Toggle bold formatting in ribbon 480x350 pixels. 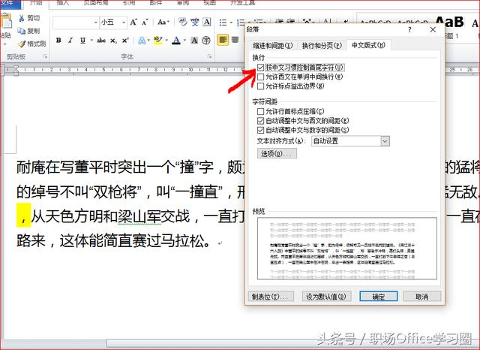[58, 40]
